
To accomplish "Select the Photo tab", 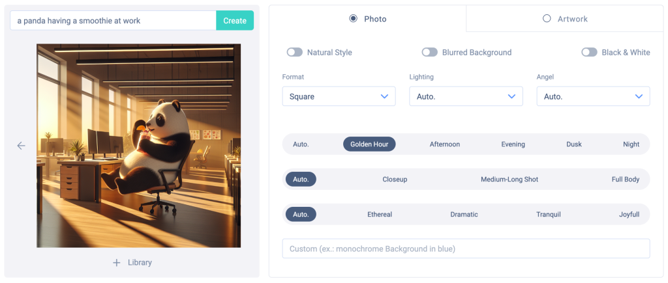I will pyautogui.click(x=368, y=19).
